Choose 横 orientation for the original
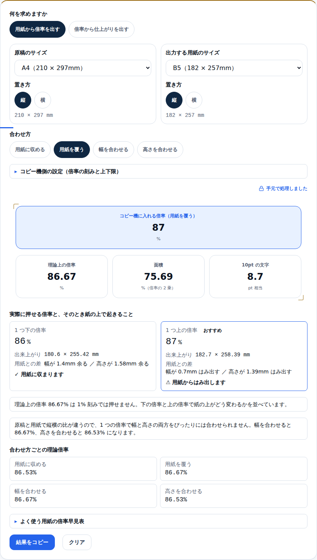This screenshot has height=560, width=317. 43,100
